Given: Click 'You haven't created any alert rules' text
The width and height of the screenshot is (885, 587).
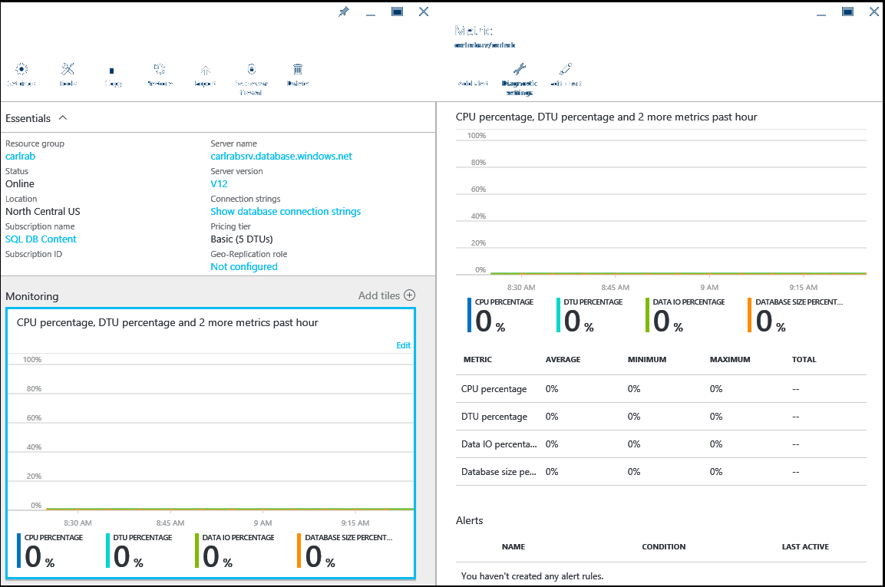Looking at the screenshot, I should pyautogui.click(x=532, y=576).
